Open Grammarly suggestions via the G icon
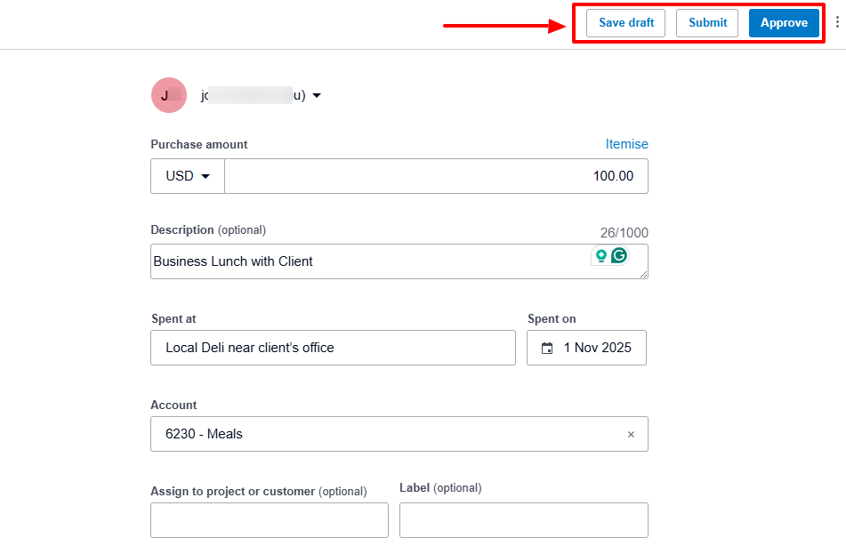Image resolution: width=846 pixels, height=546 pixels. 619,255
